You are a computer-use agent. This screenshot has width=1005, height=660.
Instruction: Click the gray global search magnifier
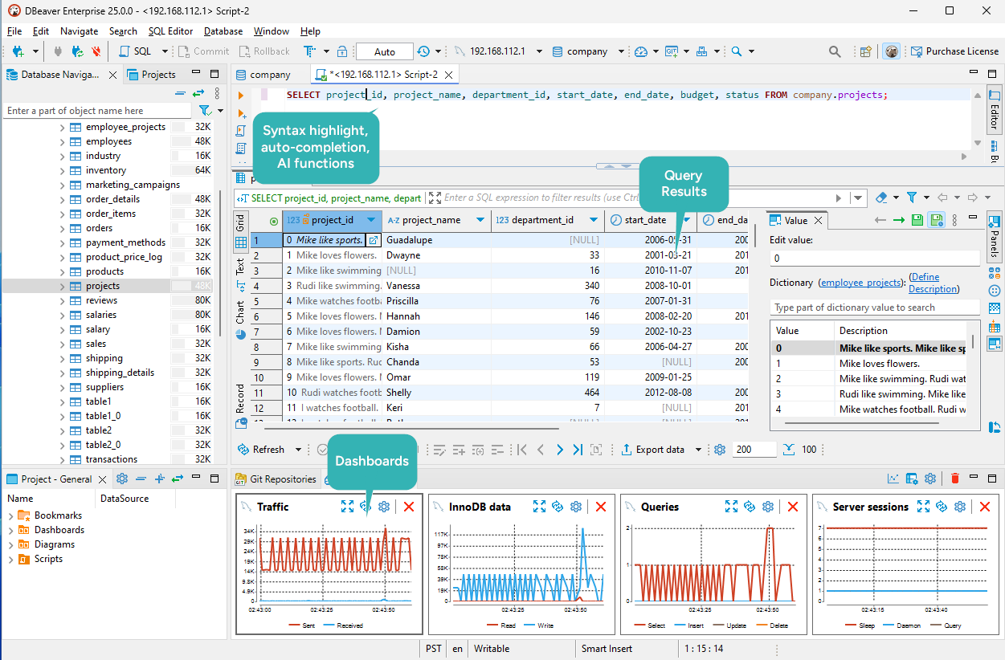pyautogui.click(x=835, y=51)
